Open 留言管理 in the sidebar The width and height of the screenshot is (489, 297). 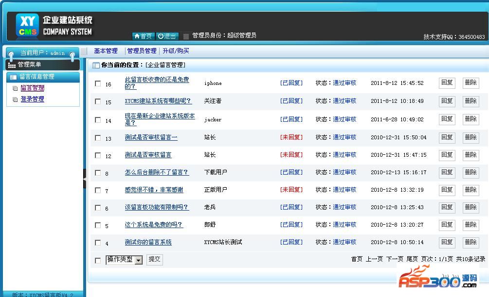33,88
